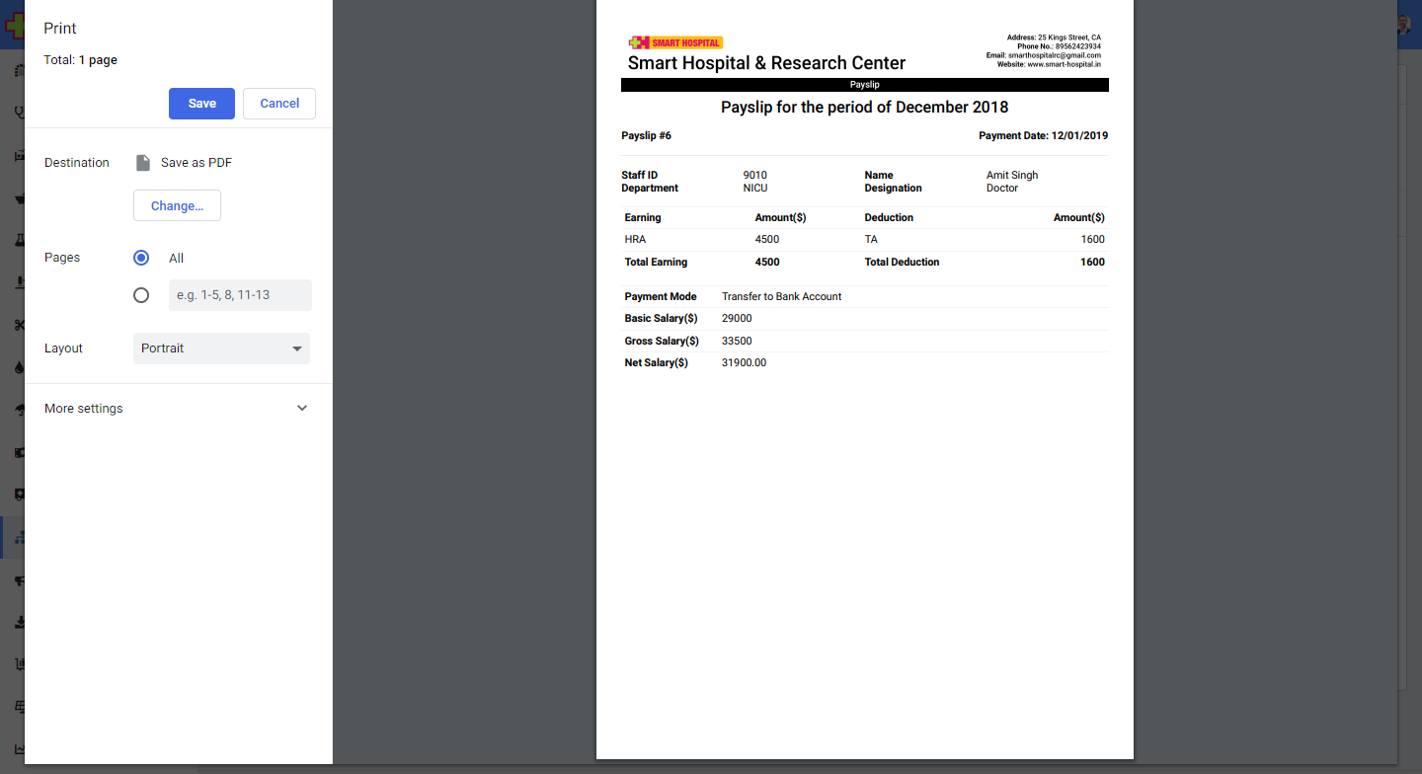Click the blue Save button

pos(201,104)
